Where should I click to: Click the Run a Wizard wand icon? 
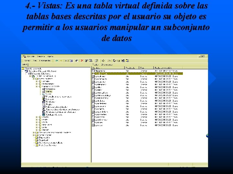109,61
